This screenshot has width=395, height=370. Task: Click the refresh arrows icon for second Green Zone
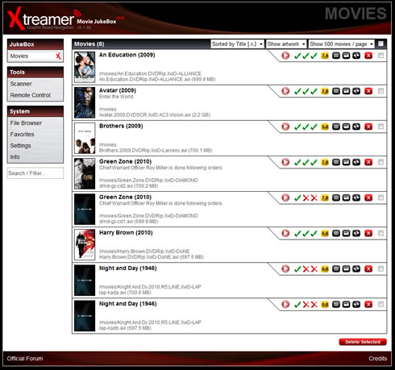[x=356, y=197]
